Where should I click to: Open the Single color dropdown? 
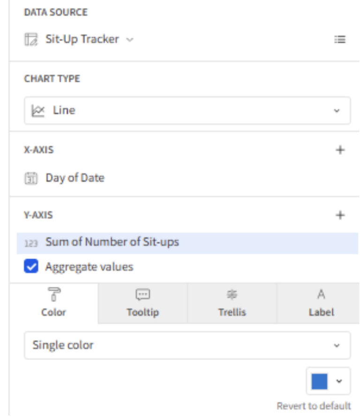point(187,345)
